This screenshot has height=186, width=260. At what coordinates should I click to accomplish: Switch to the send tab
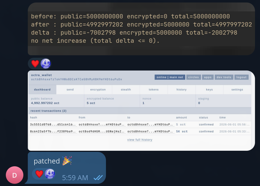click(70, 89)
